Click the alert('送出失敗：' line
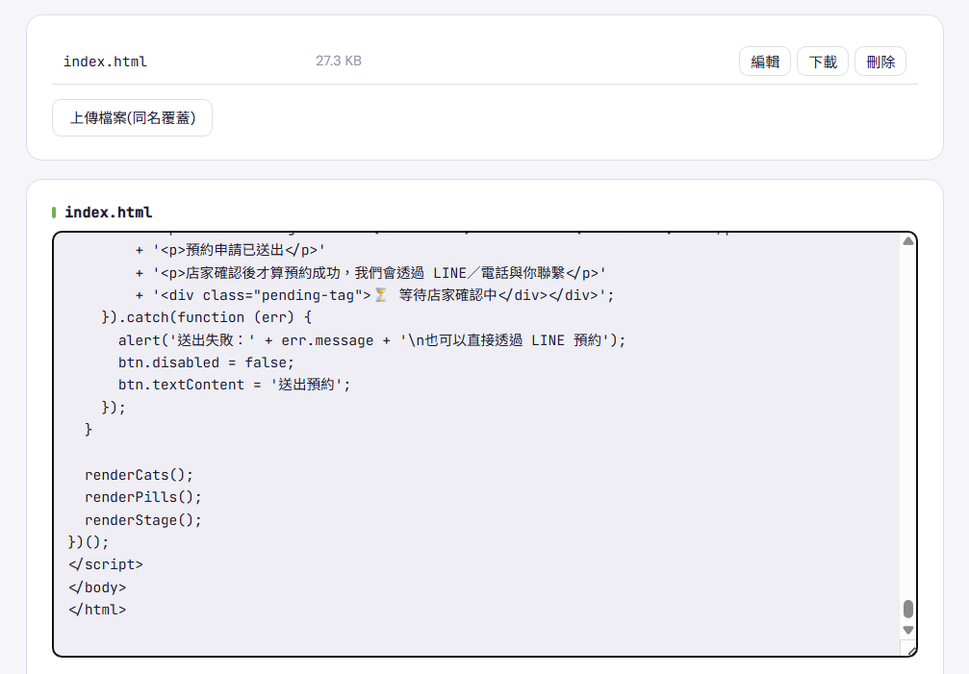The width and height of the screenshot is (969, 674). (372, 340)
